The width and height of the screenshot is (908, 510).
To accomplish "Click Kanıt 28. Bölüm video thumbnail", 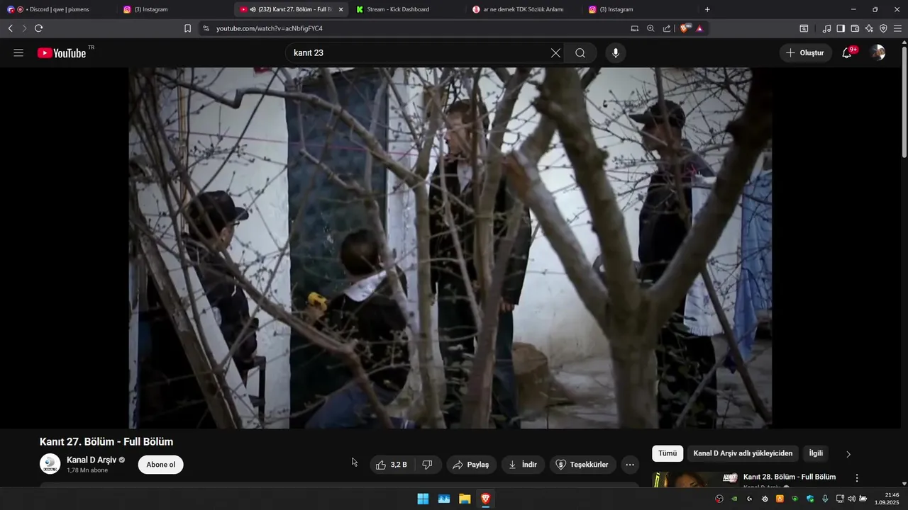I will pyautogui.click(x=695, y=480).
